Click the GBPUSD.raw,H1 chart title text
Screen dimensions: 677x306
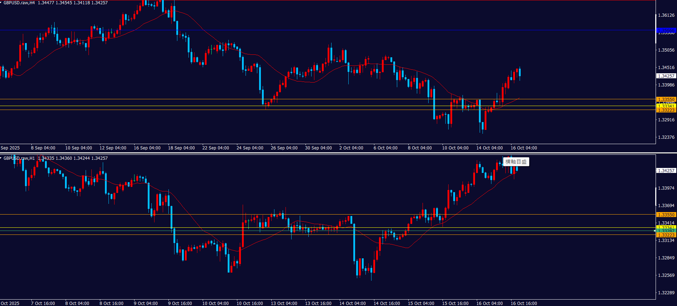19,158
